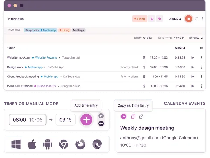Select the Meetings favorite chip

(78, 30)
